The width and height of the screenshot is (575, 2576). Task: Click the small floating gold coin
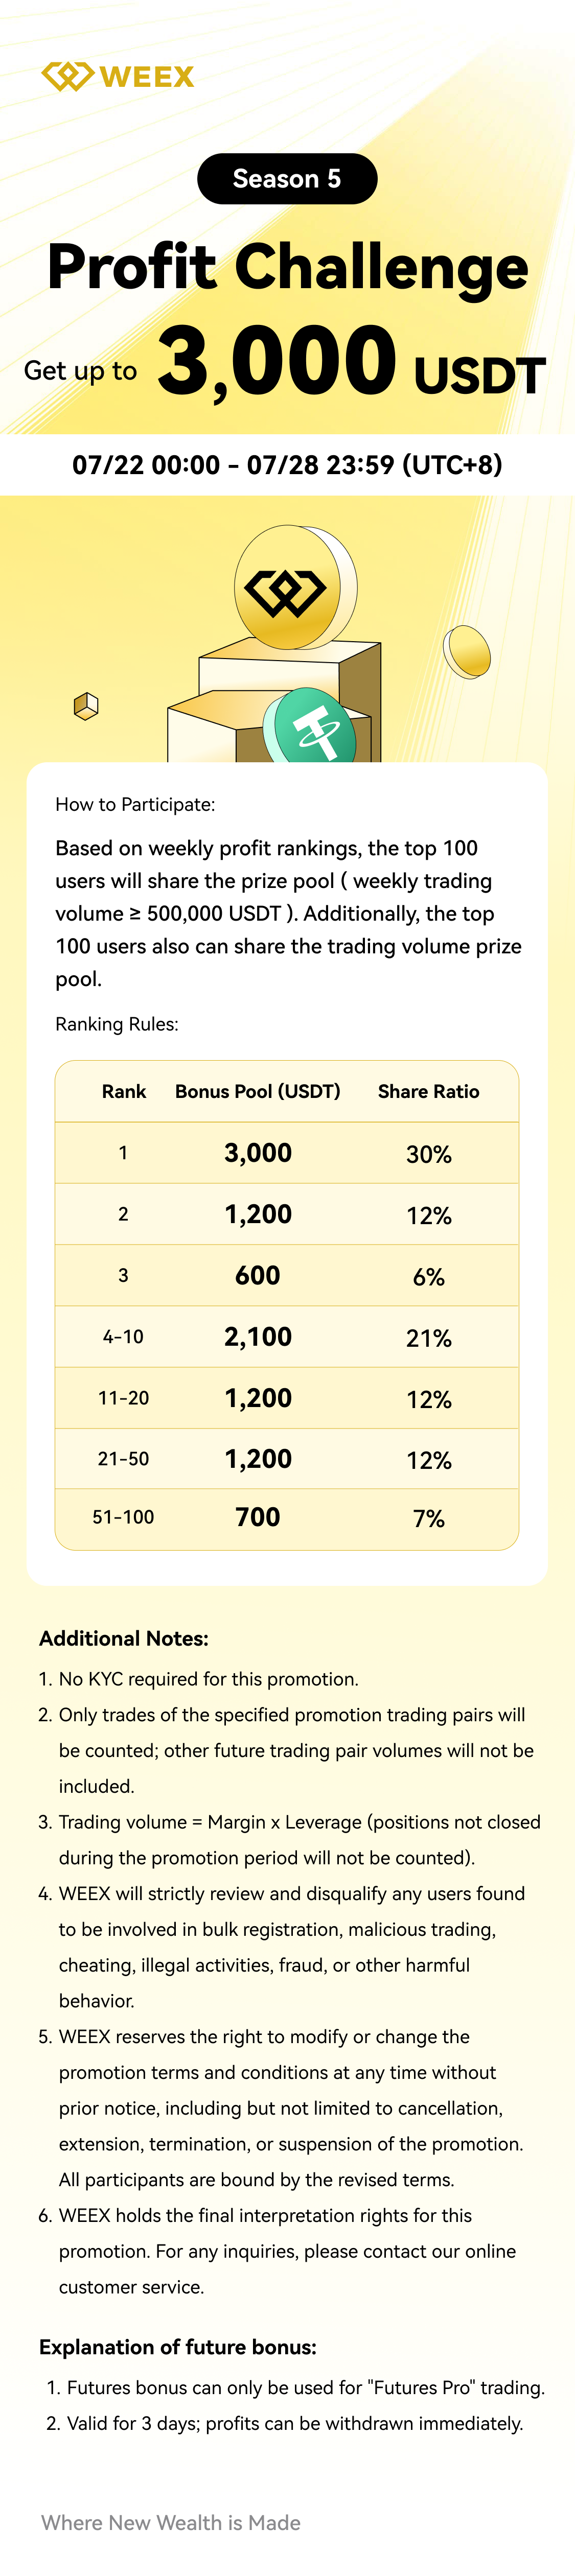point(467,651)
